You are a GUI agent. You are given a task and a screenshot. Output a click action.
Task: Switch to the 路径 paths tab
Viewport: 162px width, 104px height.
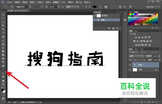point(142,49)
